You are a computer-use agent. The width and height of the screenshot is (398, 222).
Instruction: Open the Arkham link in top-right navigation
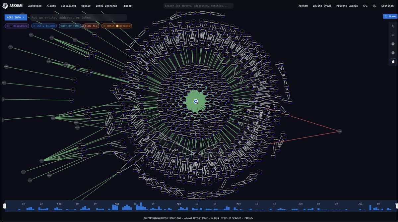(x=303, y=6)
